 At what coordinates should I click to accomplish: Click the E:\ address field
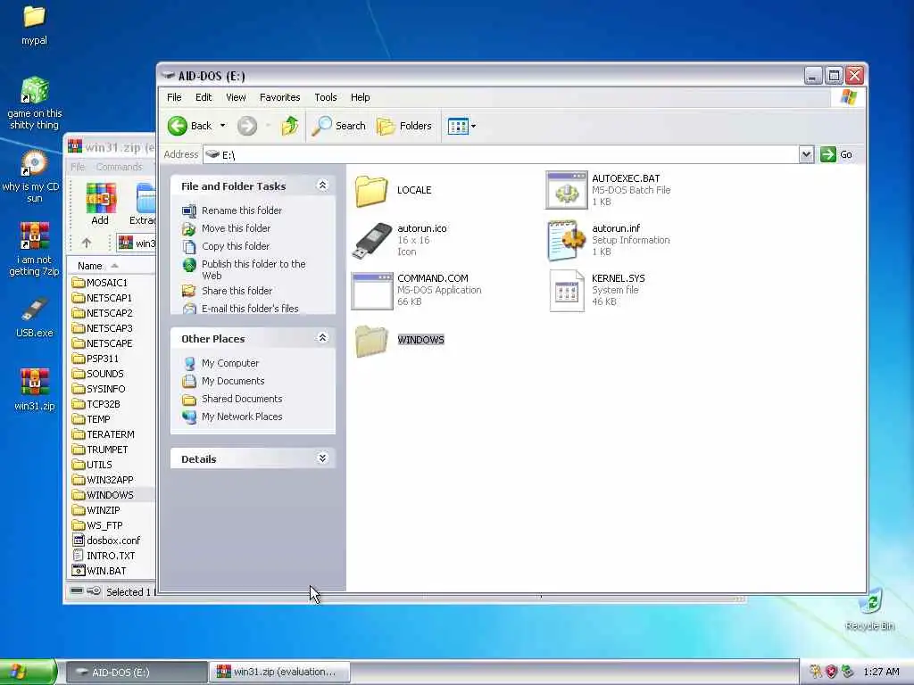(x=501, y=154)
